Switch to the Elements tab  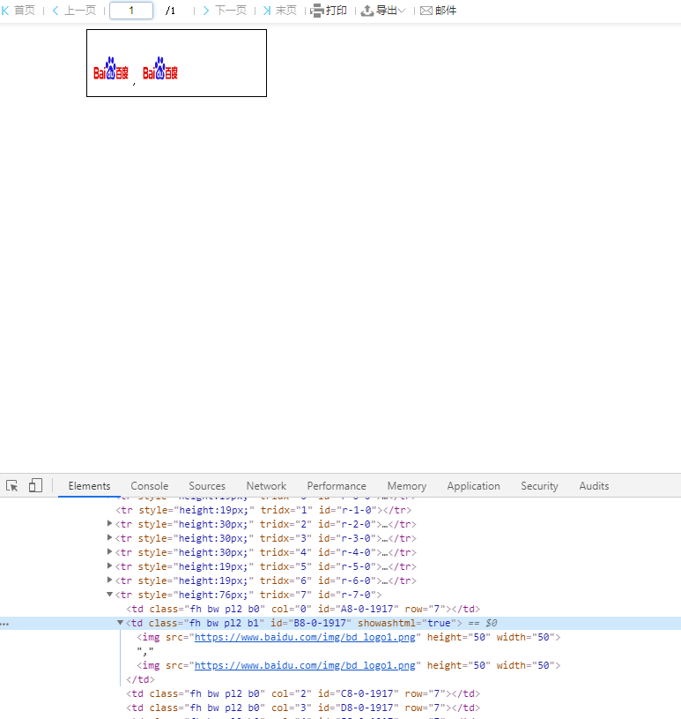point(89,486)
